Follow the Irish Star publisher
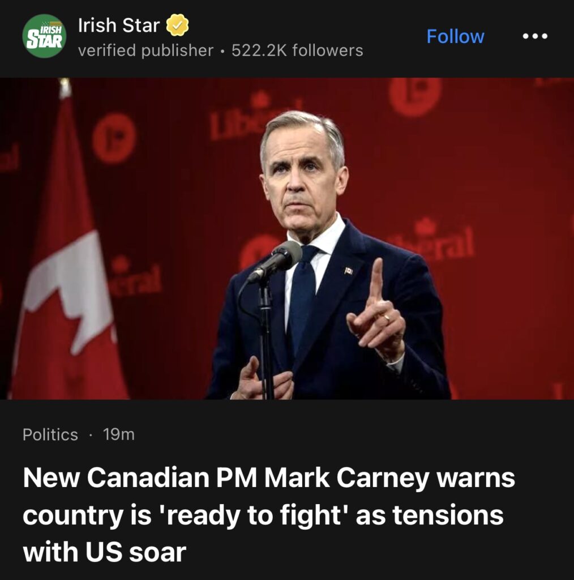Screen dimensions: 574x580 click(455, 36)
